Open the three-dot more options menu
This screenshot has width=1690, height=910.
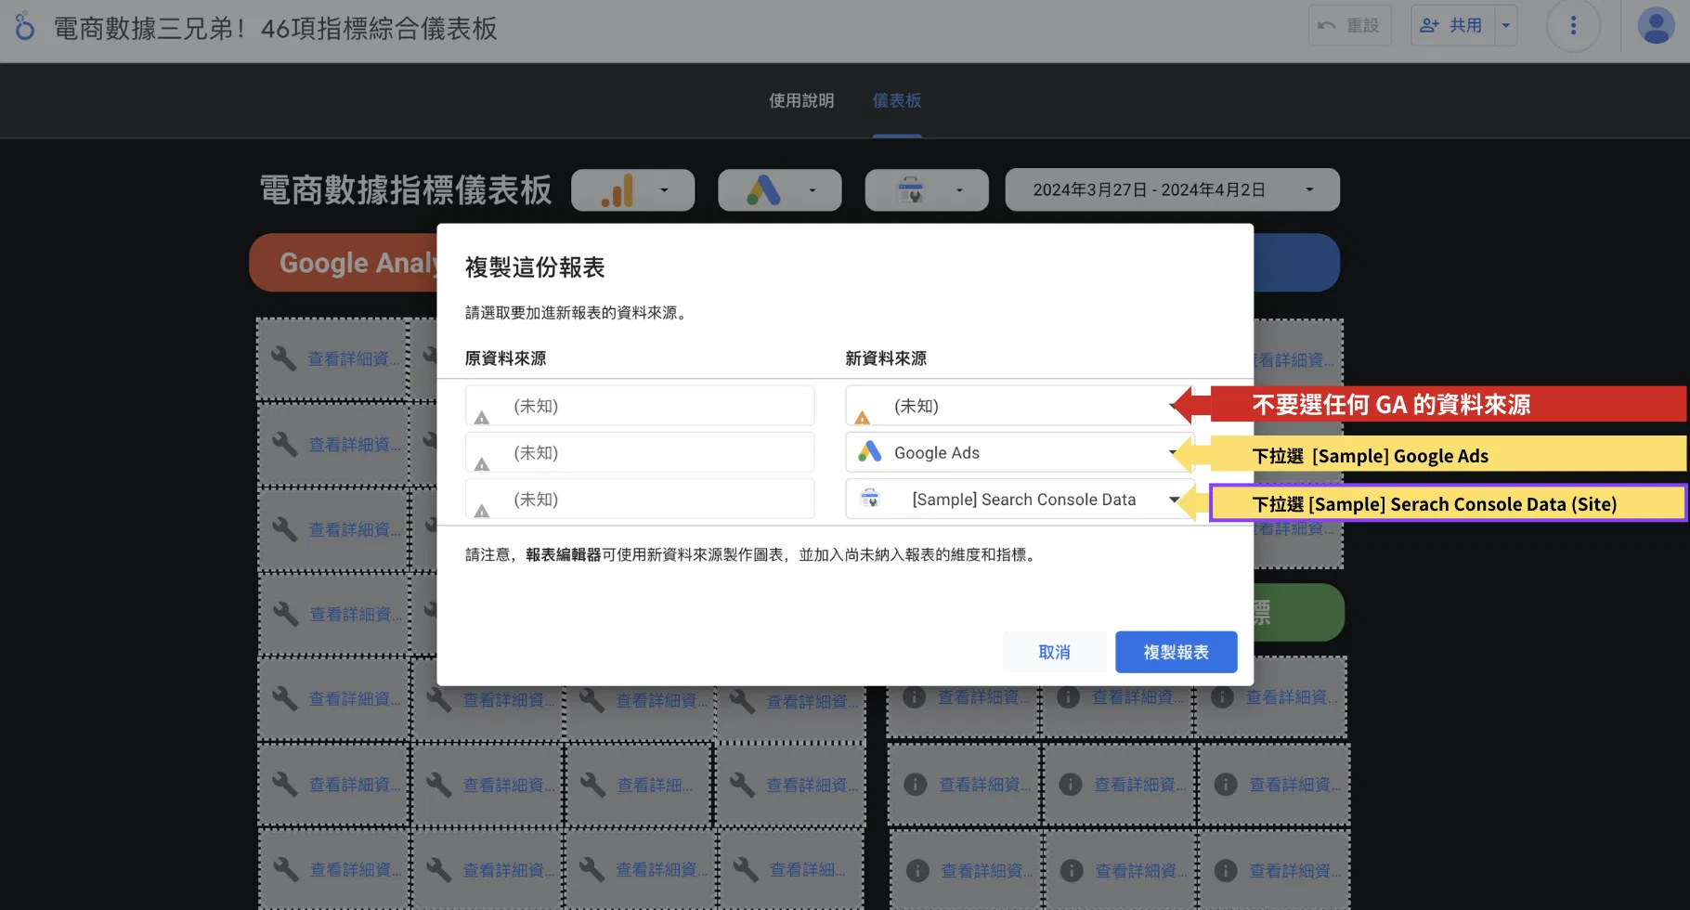pos(1573,26)
